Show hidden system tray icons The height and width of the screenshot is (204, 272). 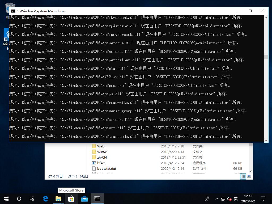click(x=217, y=198)
